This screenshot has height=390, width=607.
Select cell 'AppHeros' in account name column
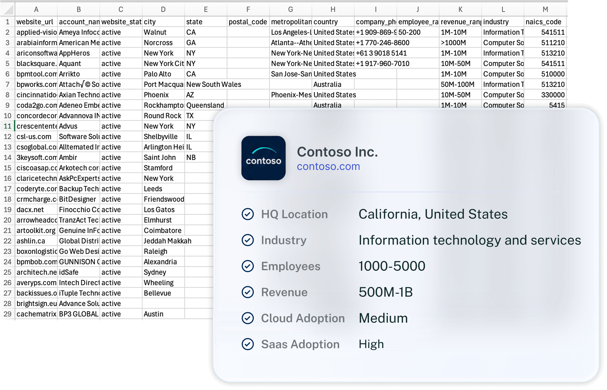coord(79,53)
